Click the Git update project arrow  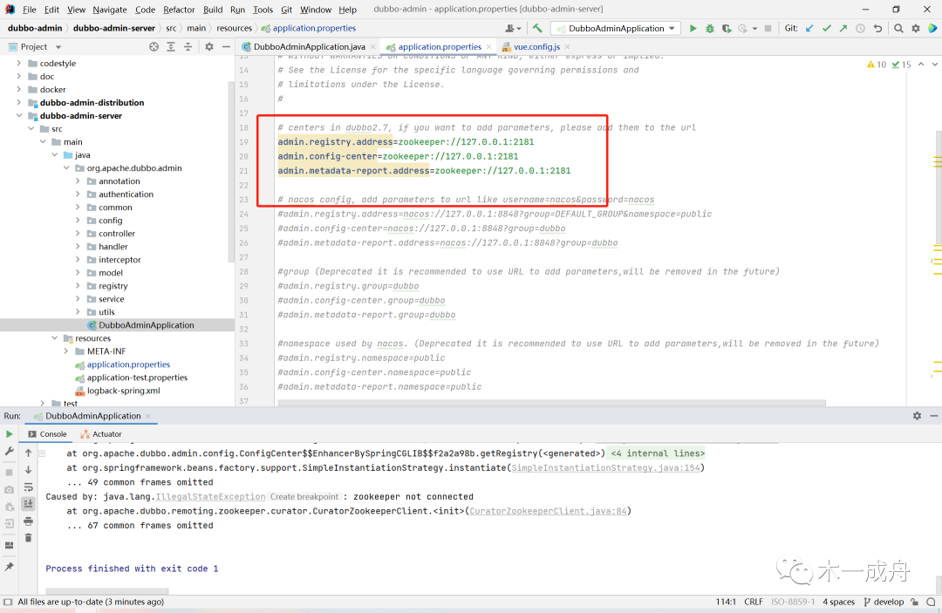pos(809,28)
